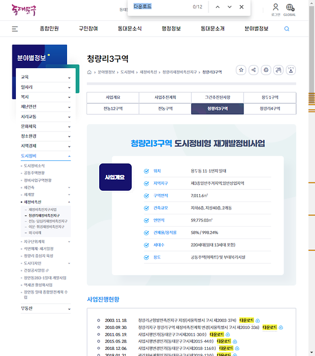Click the round icon right of print button
Viewport: 315px width, 356px height.
pyautogui.click(x=278, y=70)
